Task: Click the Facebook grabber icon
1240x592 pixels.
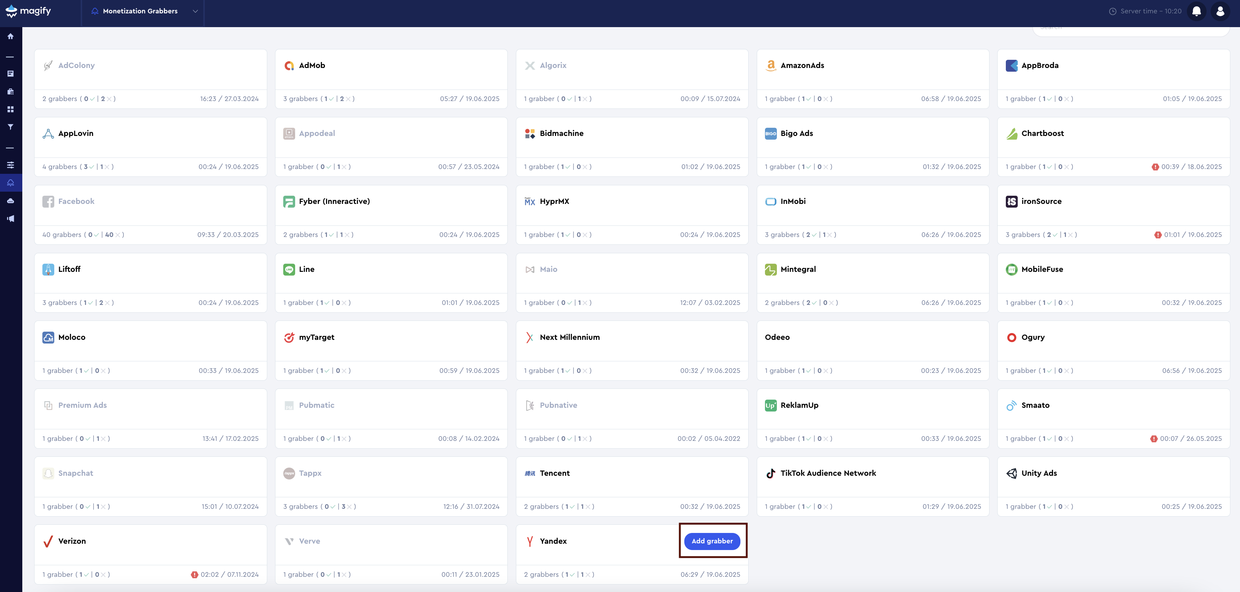Action: [48, 201]
